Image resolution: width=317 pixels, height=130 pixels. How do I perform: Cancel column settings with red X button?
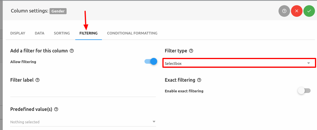pyautogui.click(x=297, y=11)
